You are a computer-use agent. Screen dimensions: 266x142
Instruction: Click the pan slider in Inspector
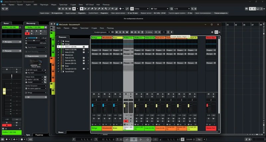34,40
